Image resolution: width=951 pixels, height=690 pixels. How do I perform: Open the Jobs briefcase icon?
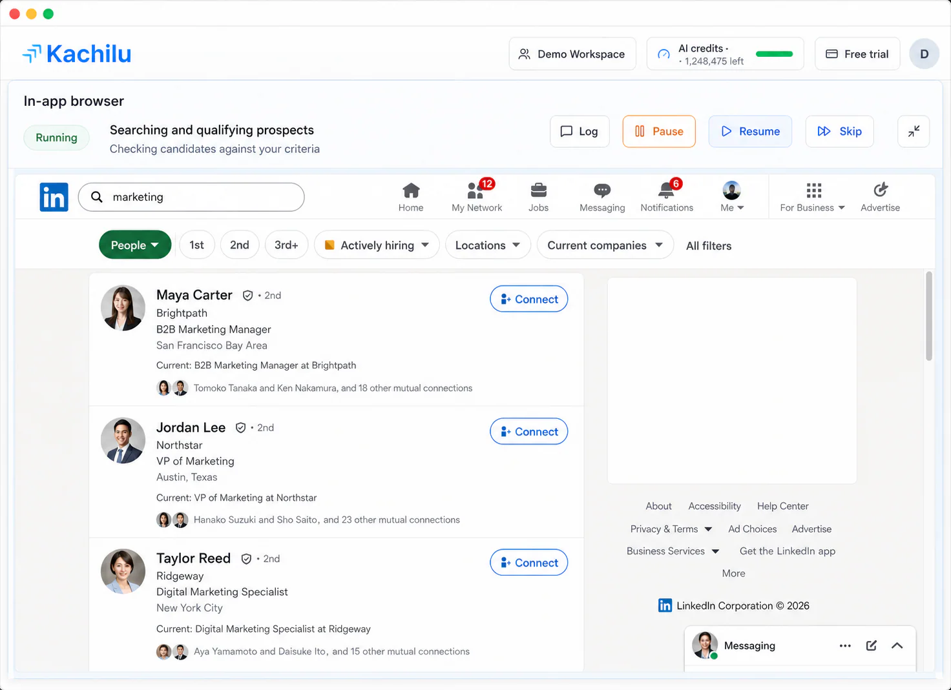click(538, 190)
